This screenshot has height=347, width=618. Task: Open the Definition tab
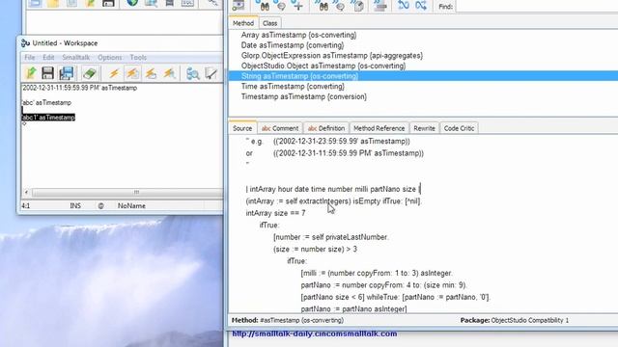pyautogui.click(x=326, y=128)
